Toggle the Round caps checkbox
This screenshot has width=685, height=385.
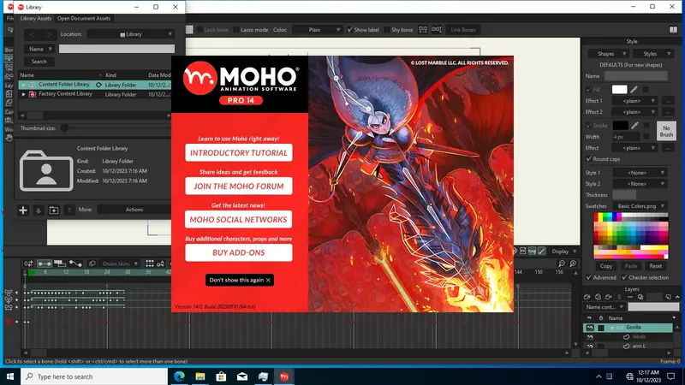[588, 159]
